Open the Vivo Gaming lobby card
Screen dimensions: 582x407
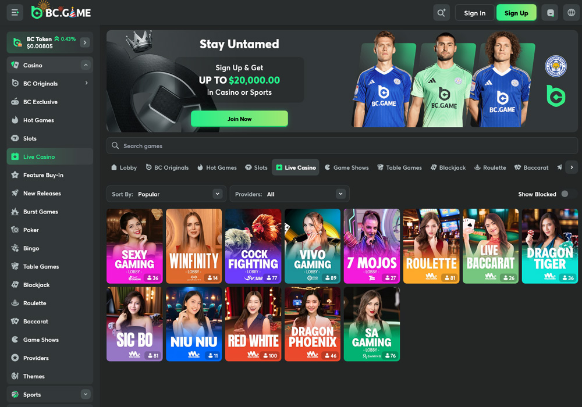pos(313,246)
